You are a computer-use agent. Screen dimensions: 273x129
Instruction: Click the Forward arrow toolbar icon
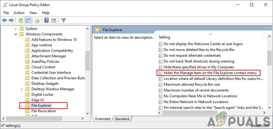tap(11, 20)
